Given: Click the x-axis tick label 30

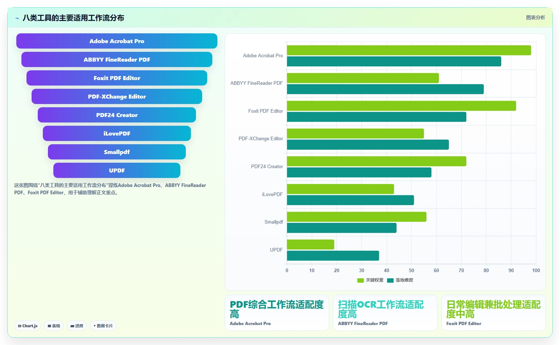Looking at the screenshot, I should coord(362,270).
